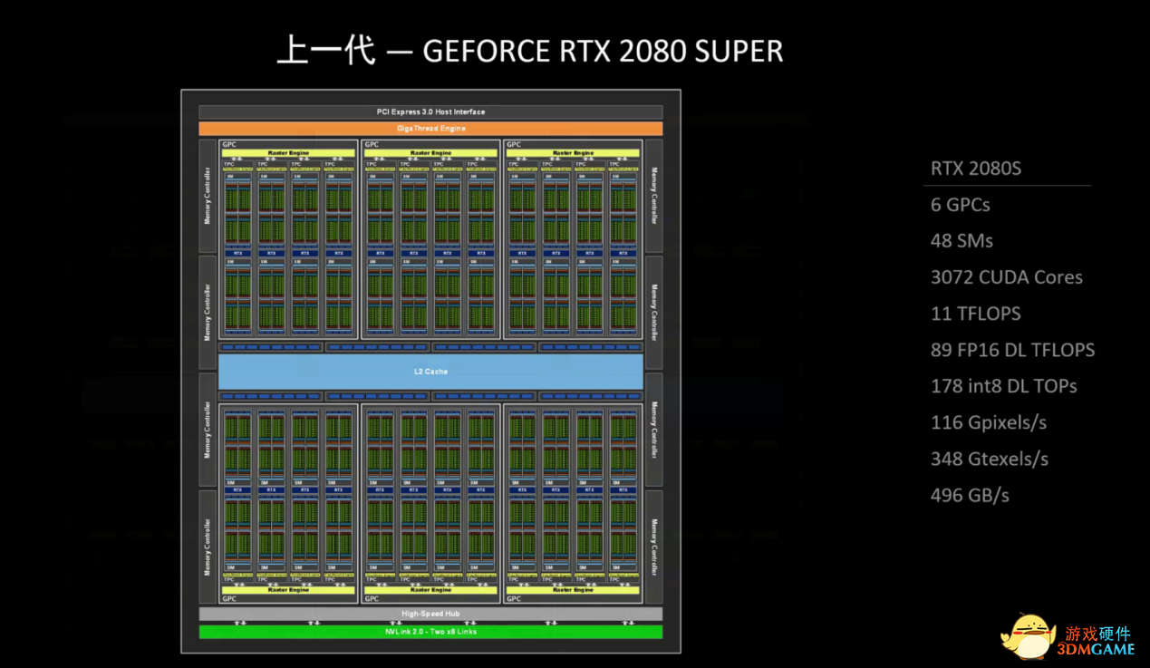Image resolution: width=1150 pixels, height=668 pixels.
Task: Select the Raster Engine bar in the top-middle GPC
Action: (430, 153)
